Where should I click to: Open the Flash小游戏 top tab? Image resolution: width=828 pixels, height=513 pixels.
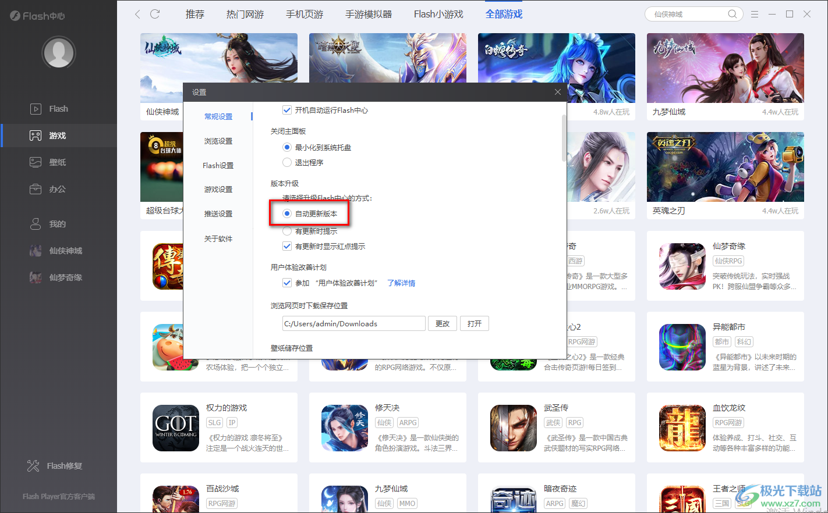[438, 14]
